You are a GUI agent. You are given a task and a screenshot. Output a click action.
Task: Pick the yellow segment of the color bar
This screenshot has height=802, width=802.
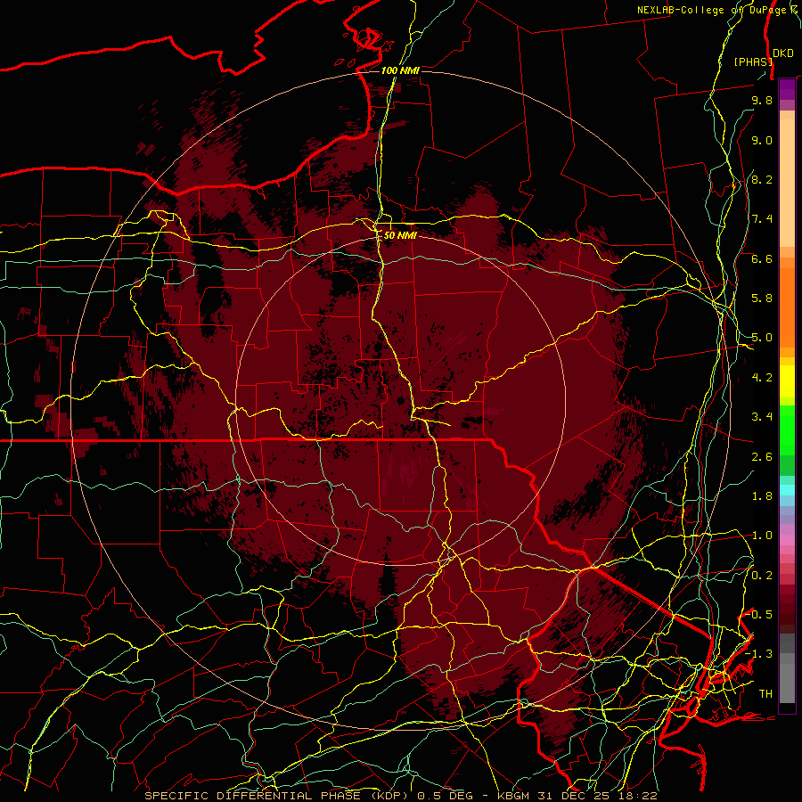click(x=787, y=381)
